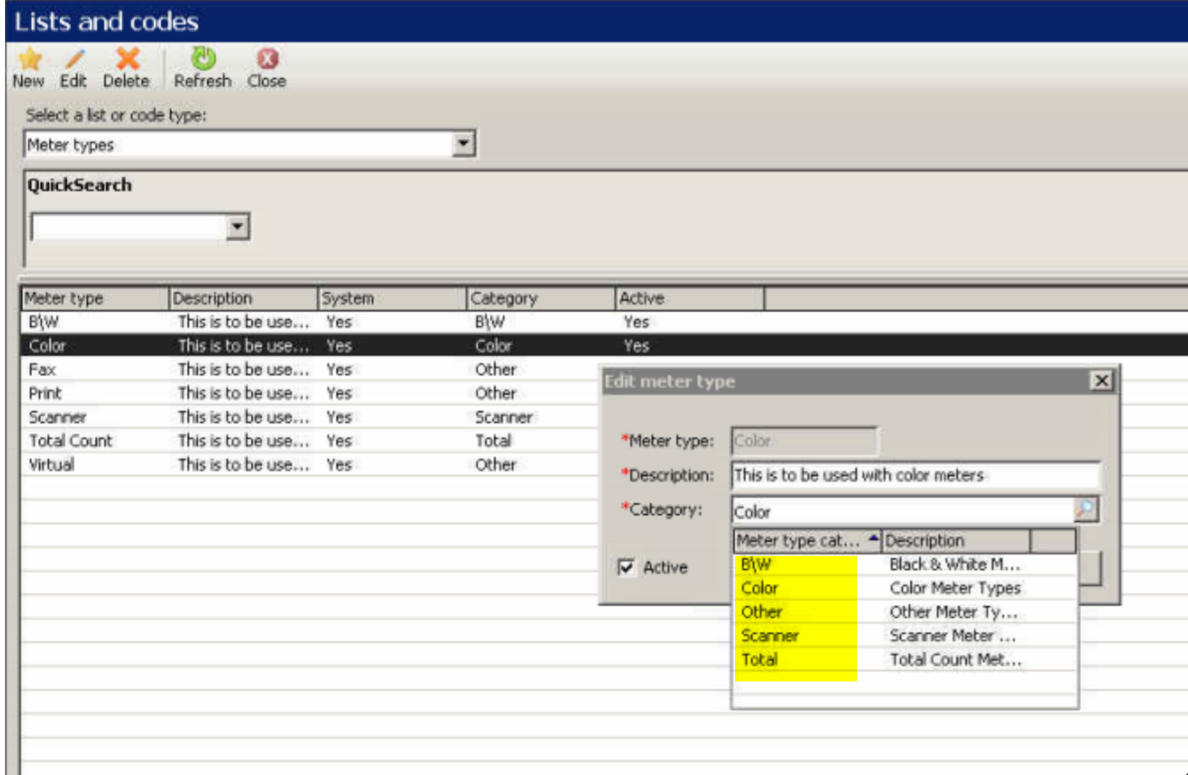Click the QuickSearch input field
The width and height of the screenshot is (1188, 775).
[x=129, y=227]
